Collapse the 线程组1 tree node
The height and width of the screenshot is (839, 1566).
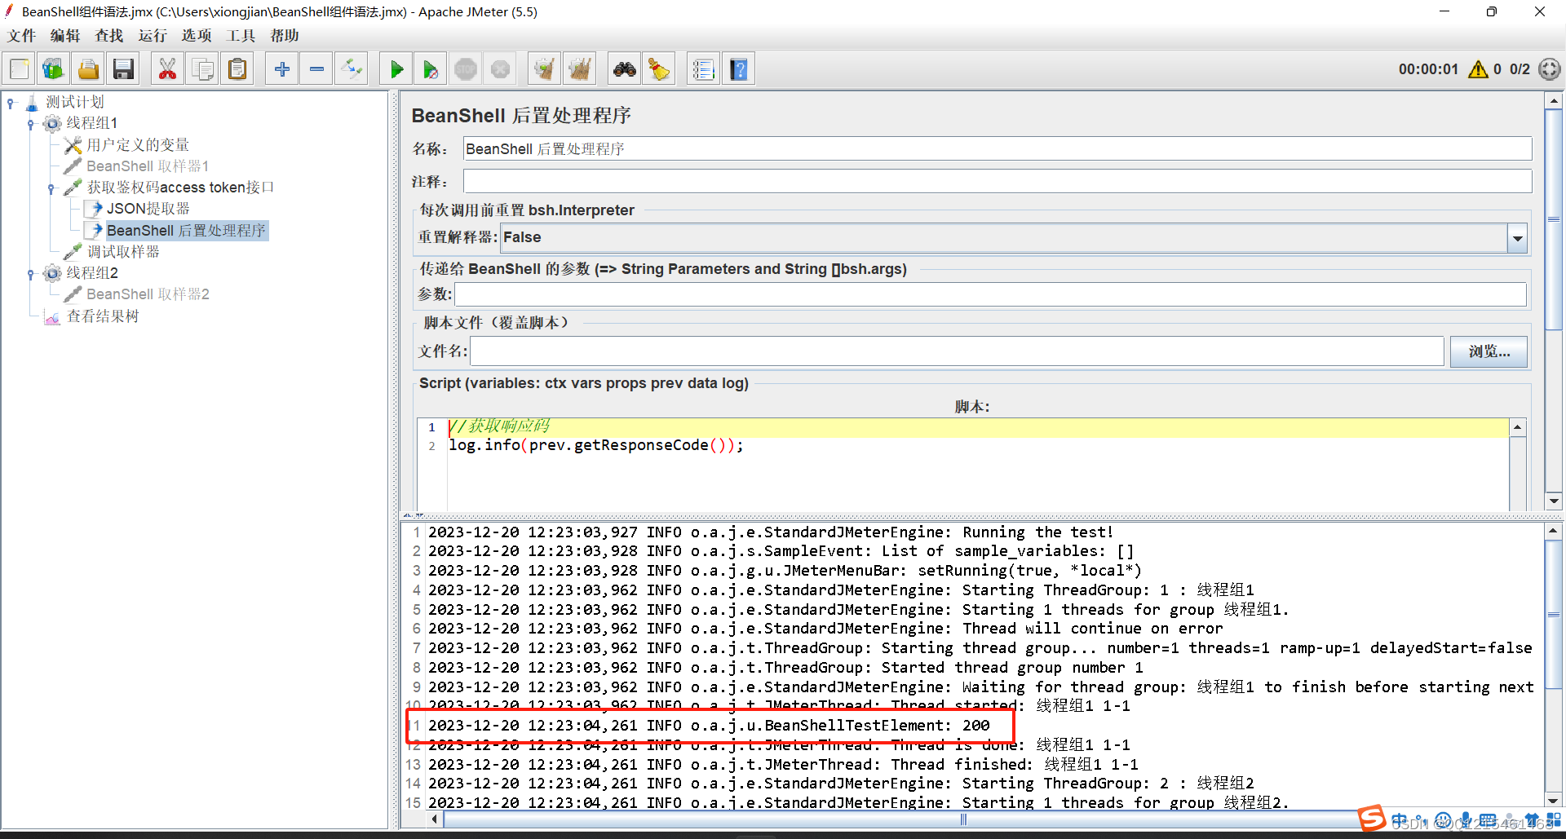click(x=31, y=124)
